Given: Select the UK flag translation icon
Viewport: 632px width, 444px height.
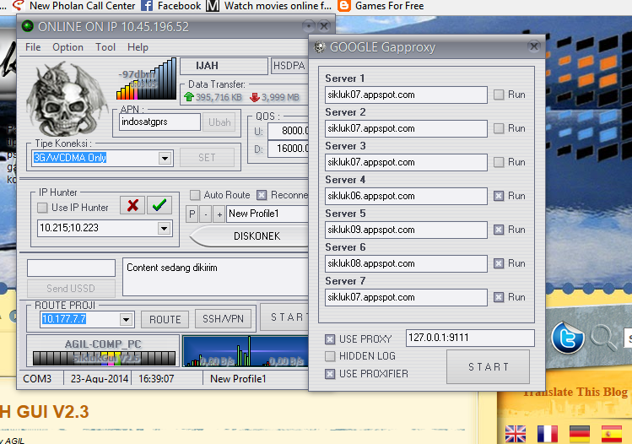Looking at the screenshot, I should tap(516, 435).
